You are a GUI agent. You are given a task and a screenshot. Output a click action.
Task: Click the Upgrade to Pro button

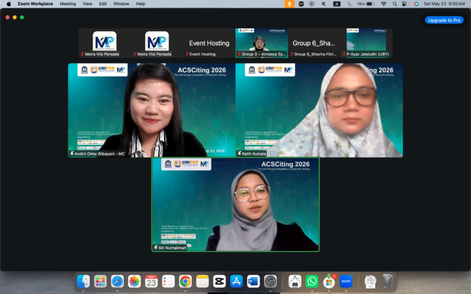[x=444, y=20]
